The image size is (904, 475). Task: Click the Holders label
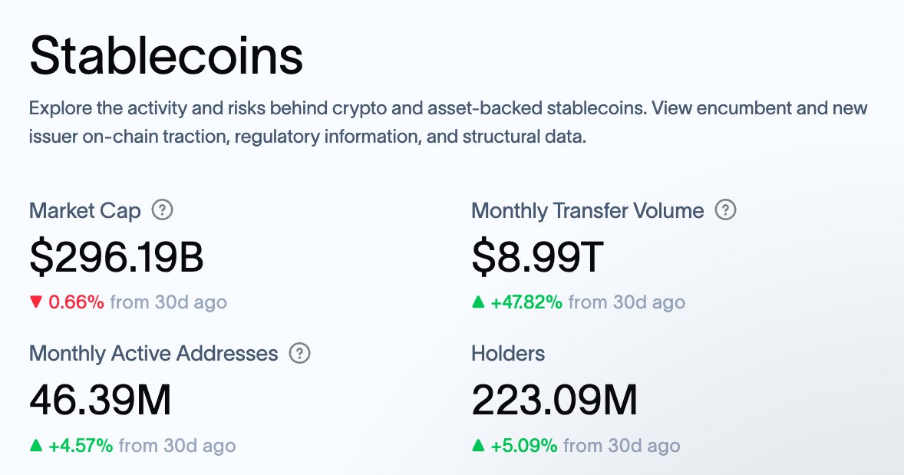tap(508, 353)
